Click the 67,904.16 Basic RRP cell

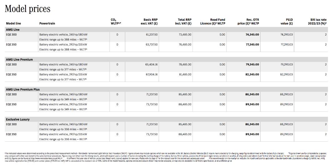[151, 74]
